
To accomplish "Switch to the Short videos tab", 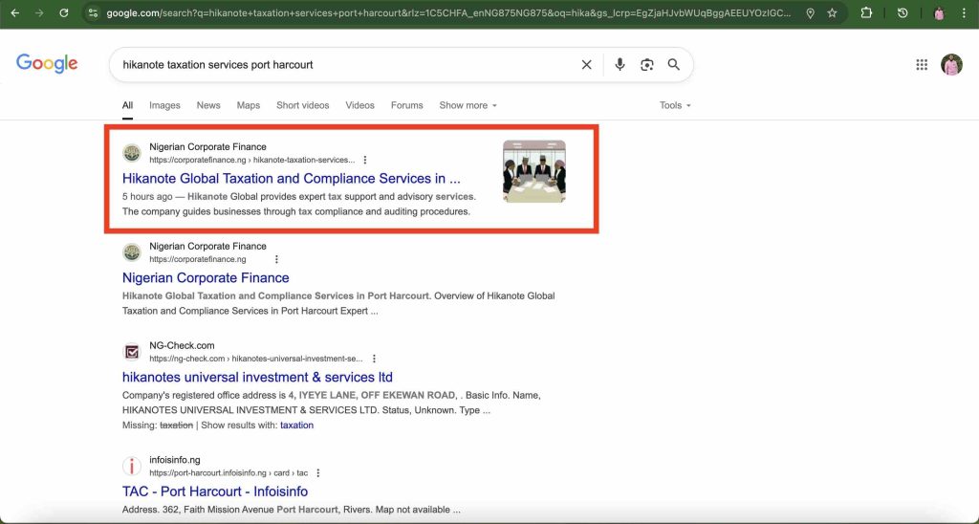I will pos(303,105).
